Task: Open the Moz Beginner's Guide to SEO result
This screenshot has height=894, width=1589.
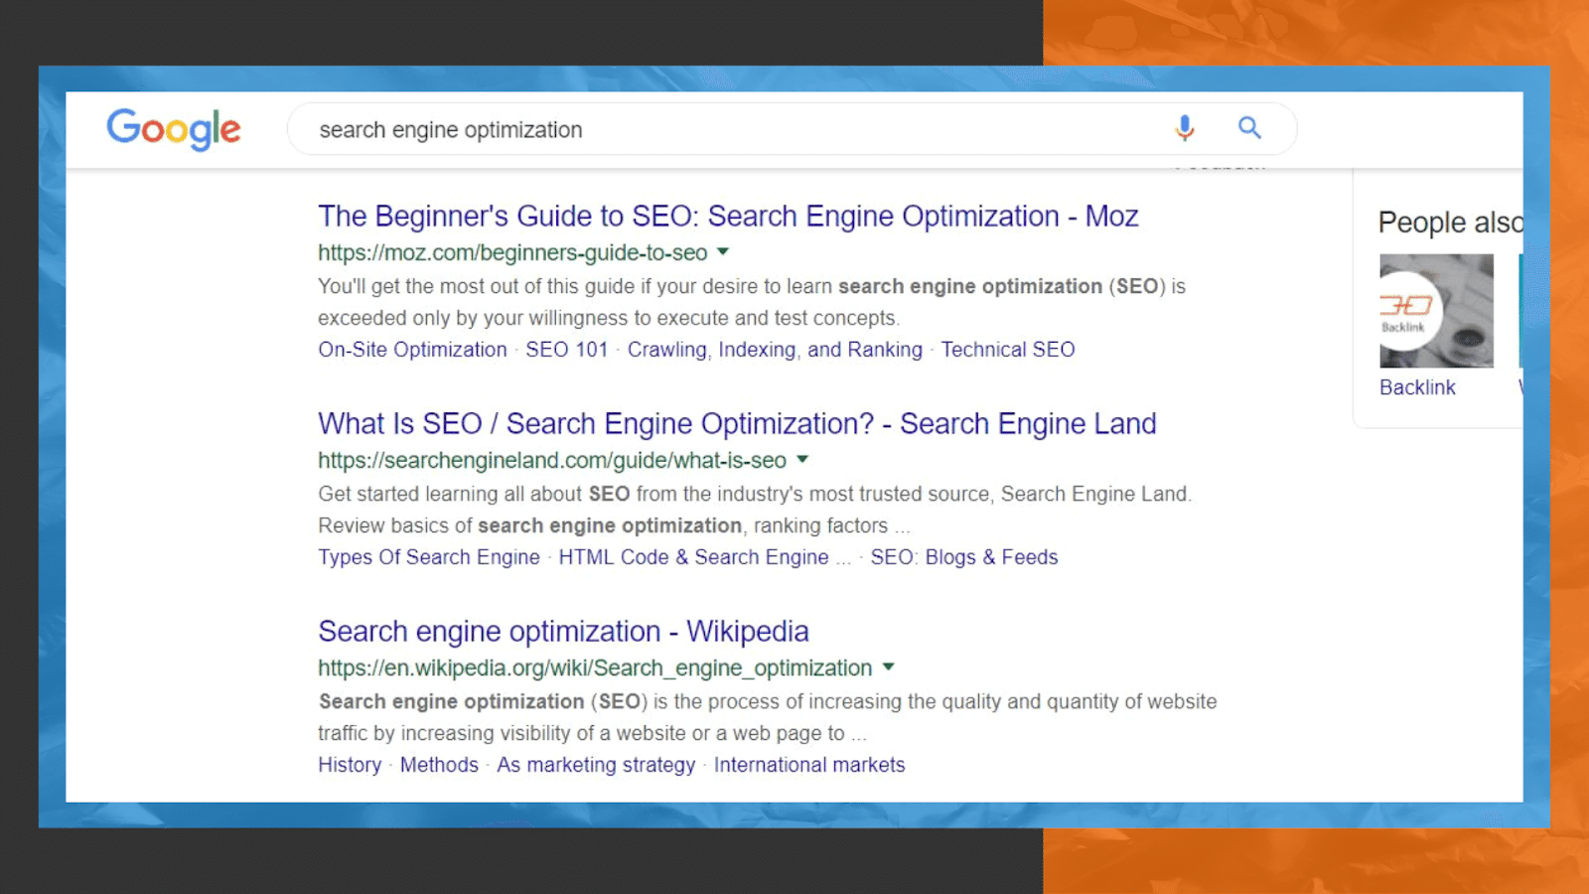Action: point(728,217)
